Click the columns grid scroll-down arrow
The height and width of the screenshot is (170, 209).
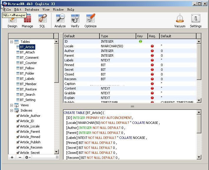click(x=199, y=100)
